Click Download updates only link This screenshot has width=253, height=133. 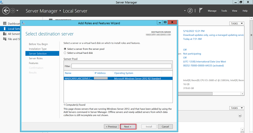click(213, 35)
